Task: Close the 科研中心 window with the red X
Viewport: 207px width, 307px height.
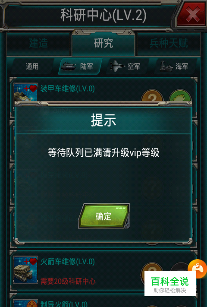Action: (191, 14)
